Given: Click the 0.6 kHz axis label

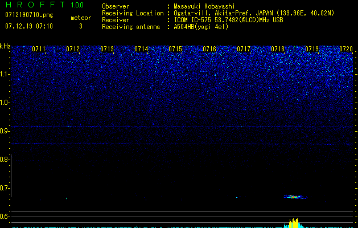Looking at the screenshot, I should (5, 217).
